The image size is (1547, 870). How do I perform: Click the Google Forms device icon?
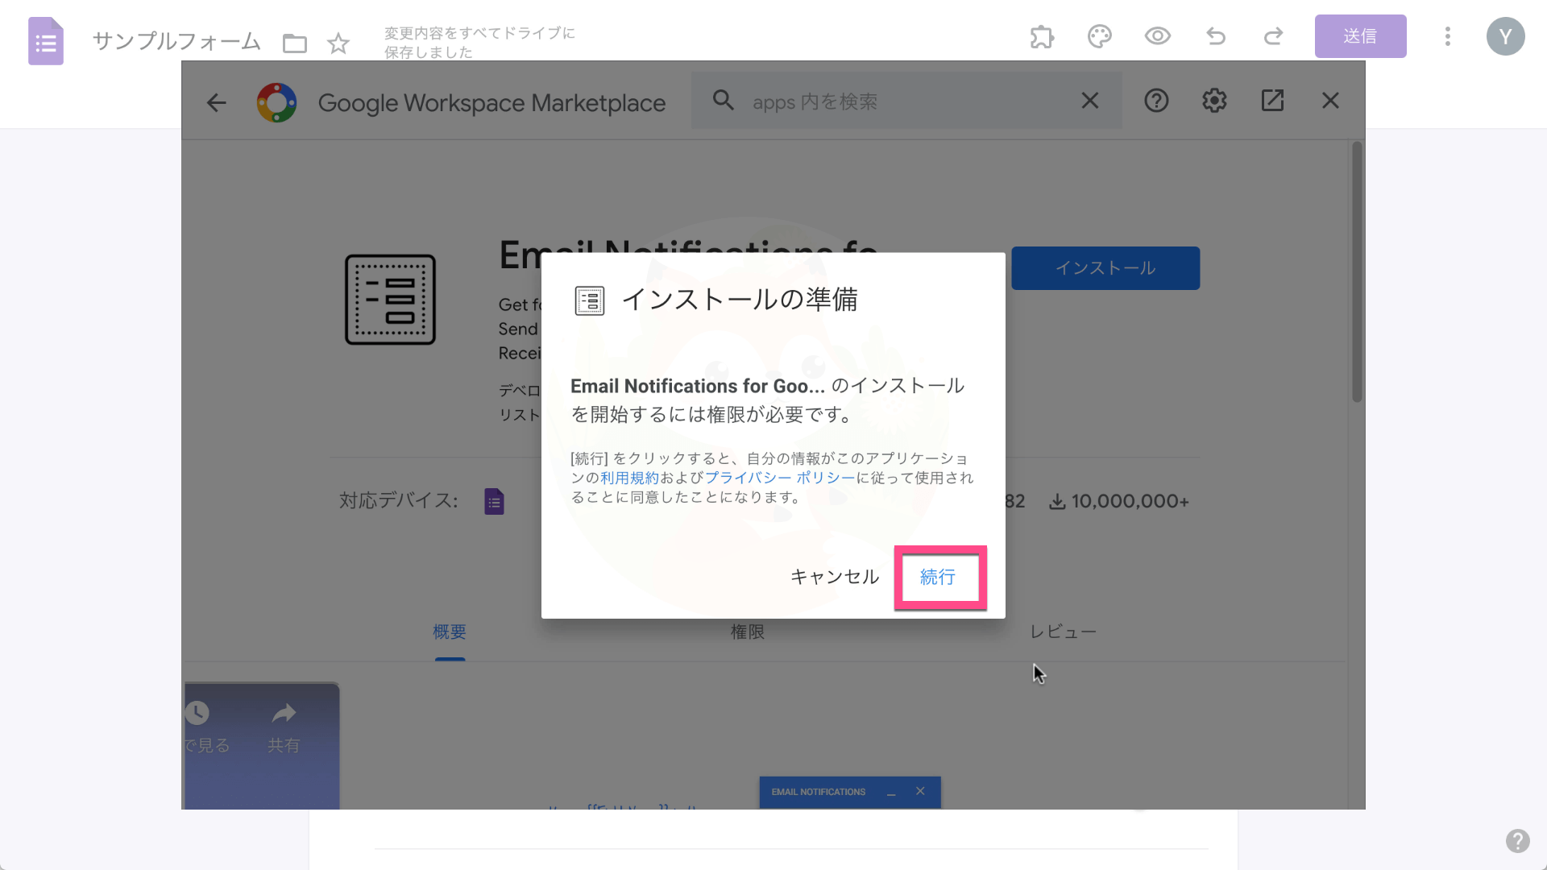click(x=494, y=501)
